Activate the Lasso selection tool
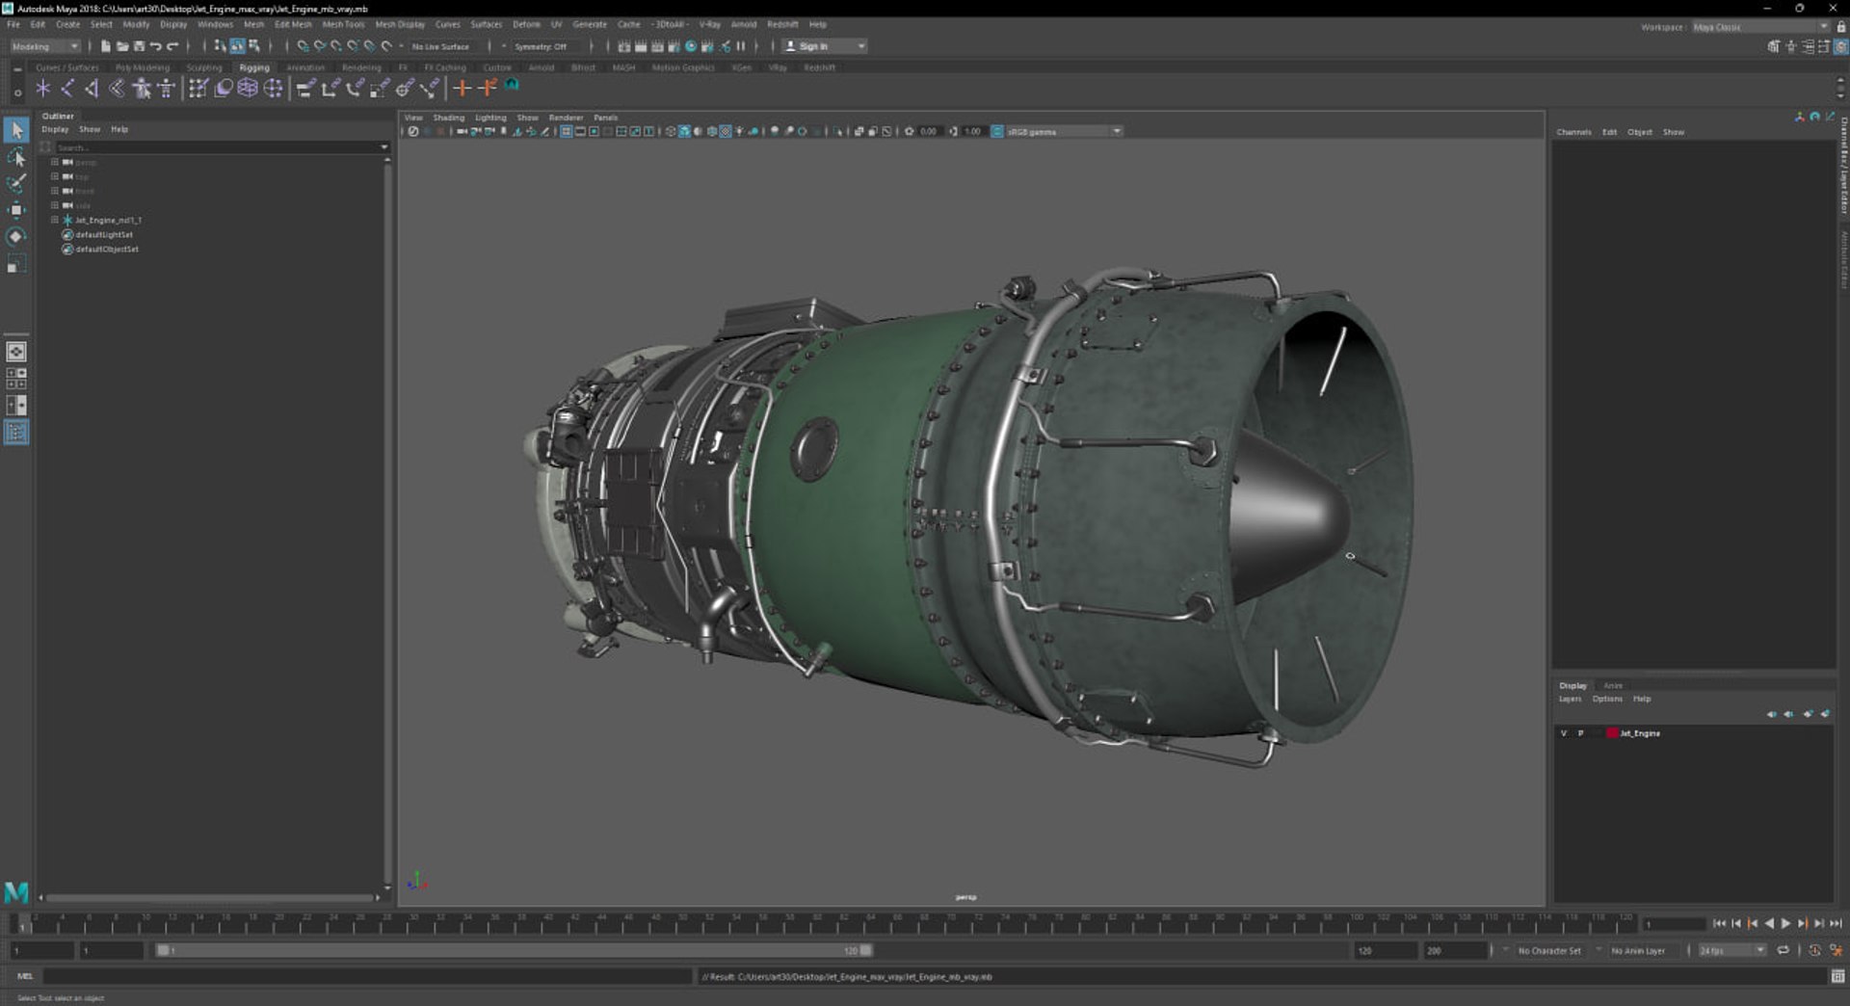This screenshot has width=1850, height=1006. click(16, 157)
